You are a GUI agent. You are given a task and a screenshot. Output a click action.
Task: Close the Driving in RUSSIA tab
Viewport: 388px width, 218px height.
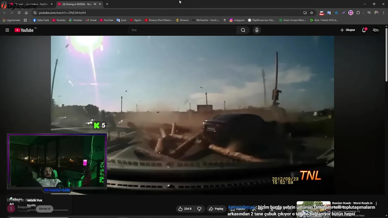pos(100,4)
